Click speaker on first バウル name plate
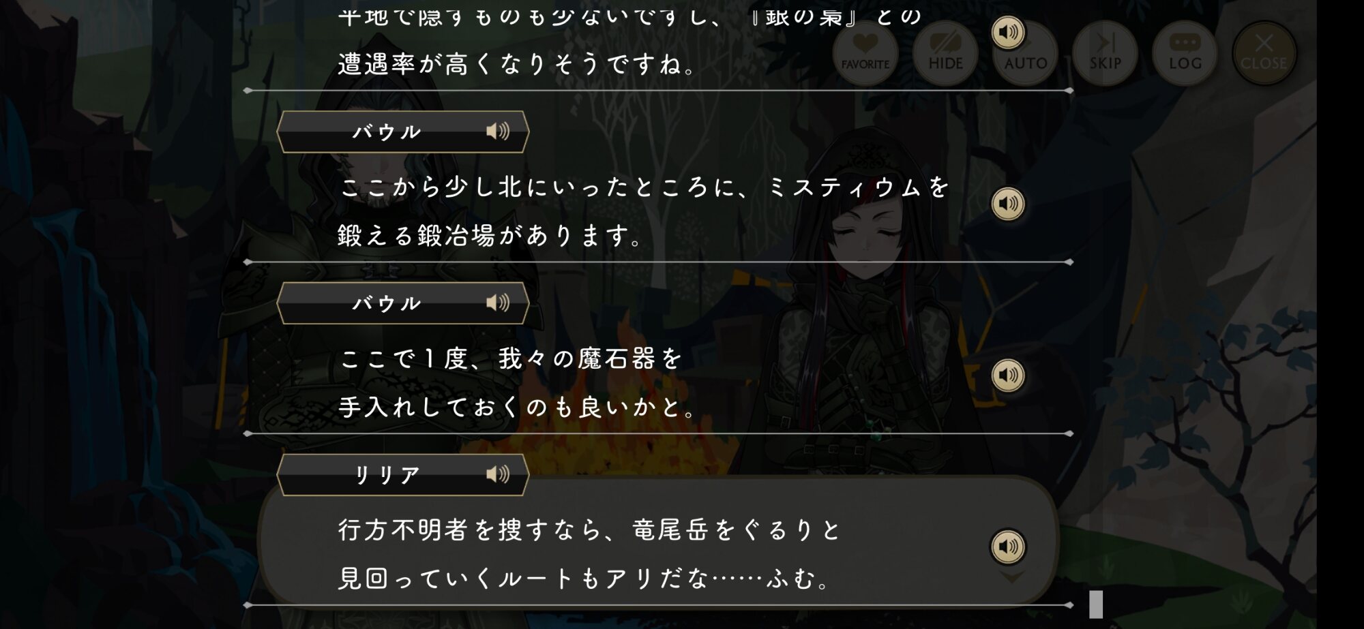 pyautogui.click(x=498, y=131)
